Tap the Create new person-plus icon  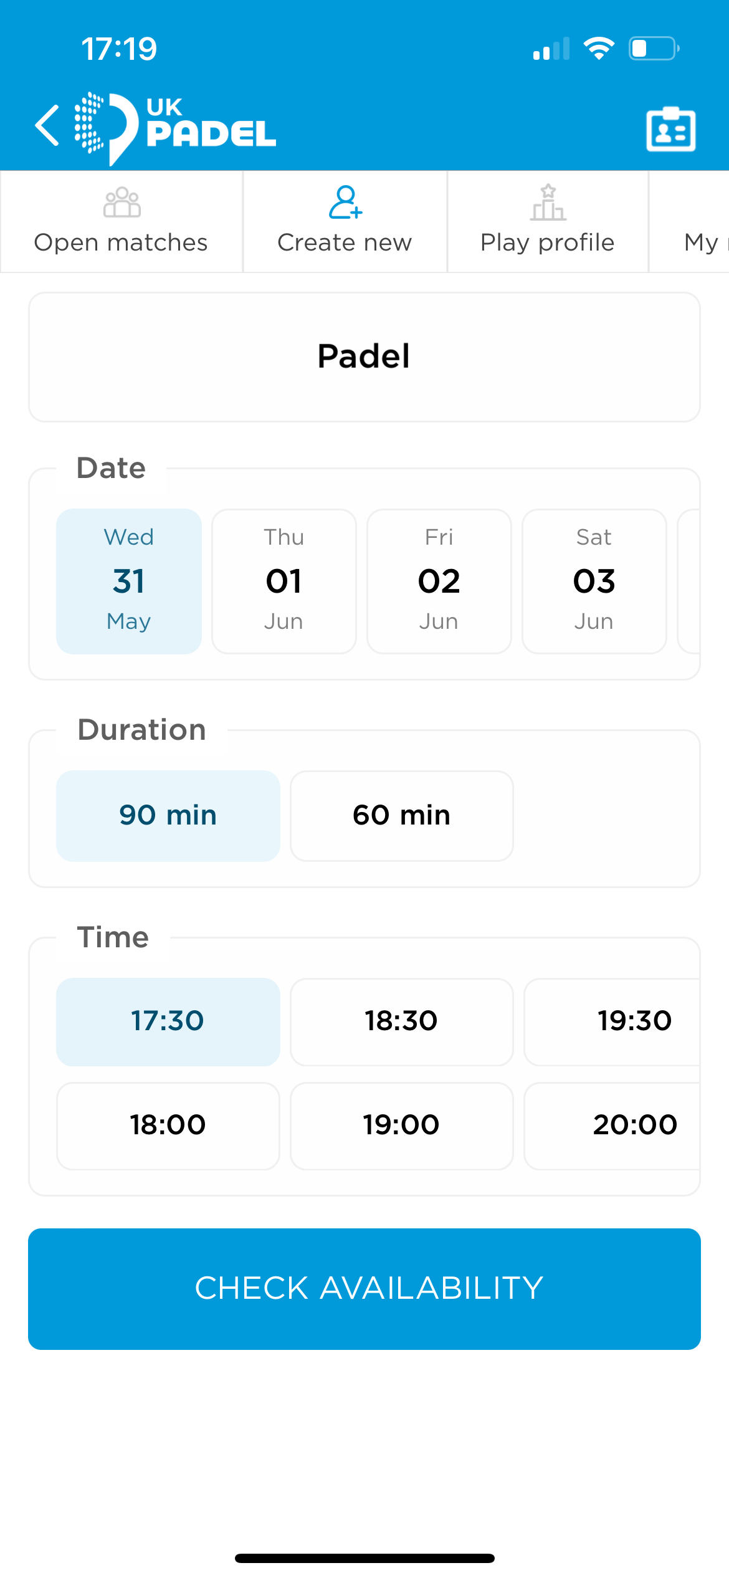click(345, 203)
